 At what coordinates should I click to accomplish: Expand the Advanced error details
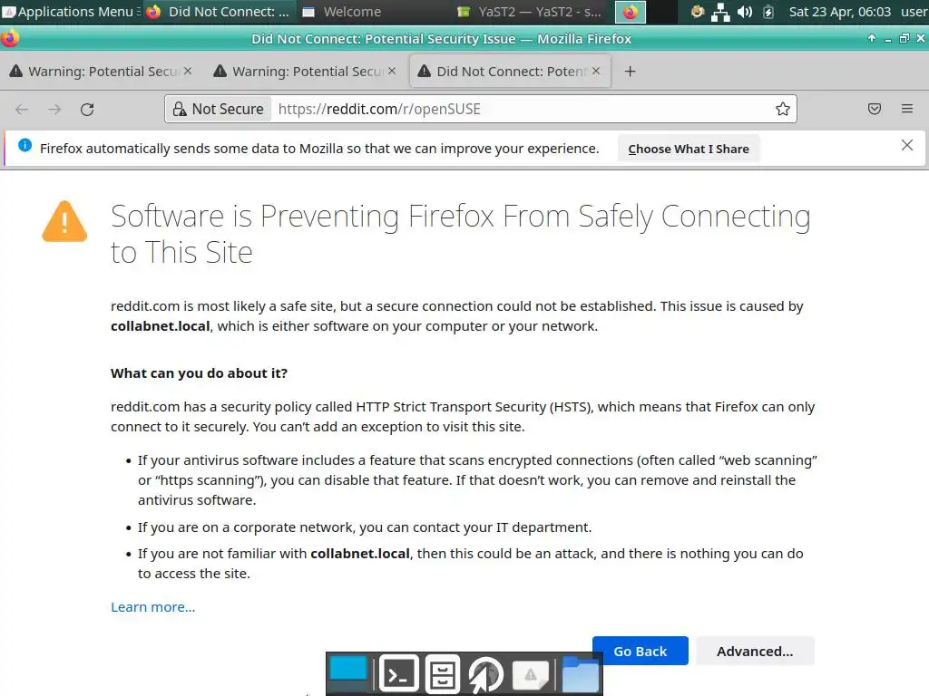pos(754,651)
